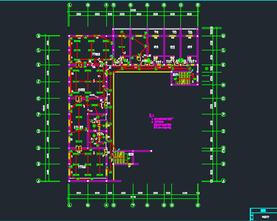Viewport: 277px width, 221px height.
Task: Pick grid axis bubble 12 below the plan
Action: (x=198, y=205)
